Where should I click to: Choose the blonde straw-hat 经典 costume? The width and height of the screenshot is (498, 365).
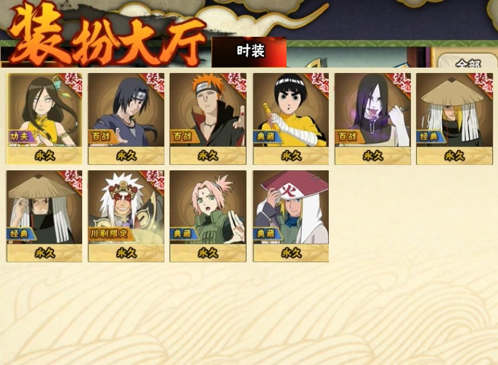[455, 118]
